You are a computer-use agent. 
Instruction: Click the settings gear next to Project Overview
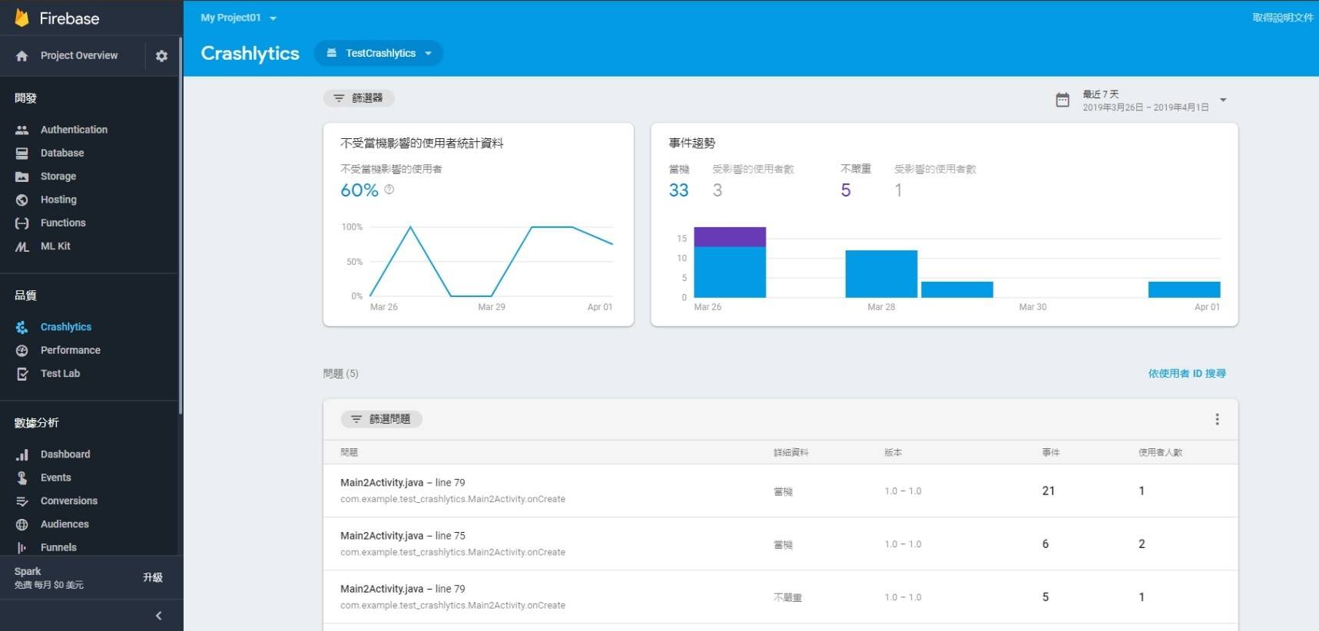click(161, 56)
